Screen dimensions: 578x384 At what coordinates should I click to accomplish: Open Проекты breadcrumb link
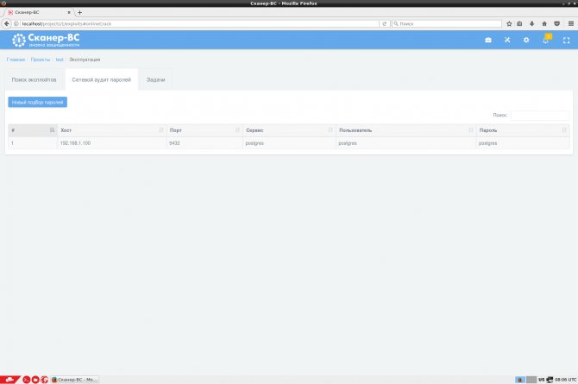pyautogui.click(x=41, y=60)
